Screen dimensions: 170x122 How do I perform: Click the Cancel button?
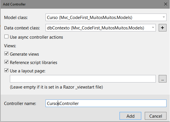(x=155, y=116)
